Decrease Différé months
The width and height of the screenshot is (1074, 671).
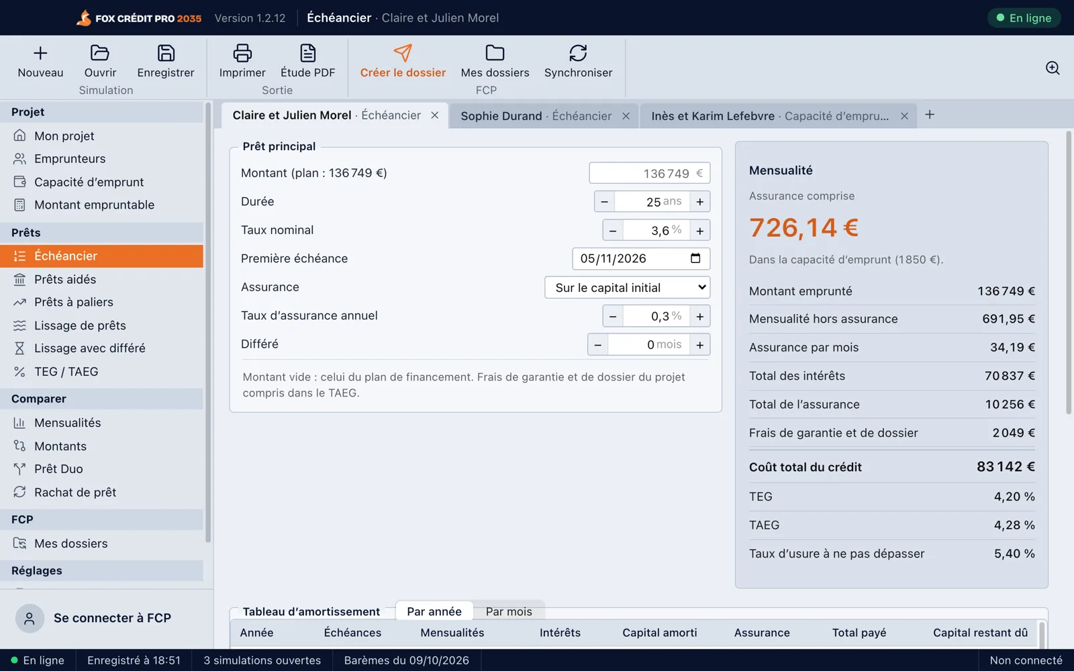coord(598,344)
